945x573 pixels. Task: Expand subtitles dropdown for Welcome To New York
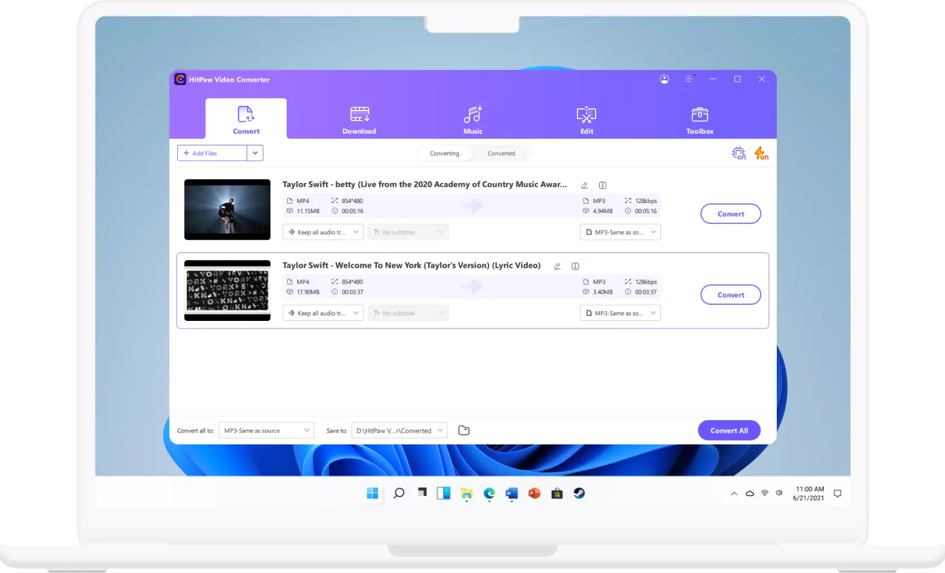tap(408, 313)
